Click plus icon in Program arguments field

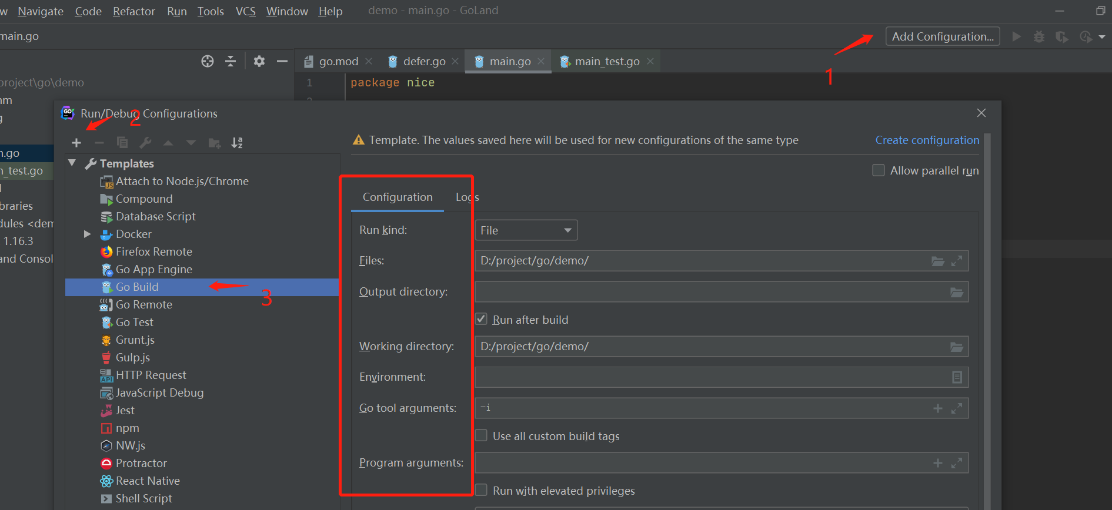click(938, 463)
